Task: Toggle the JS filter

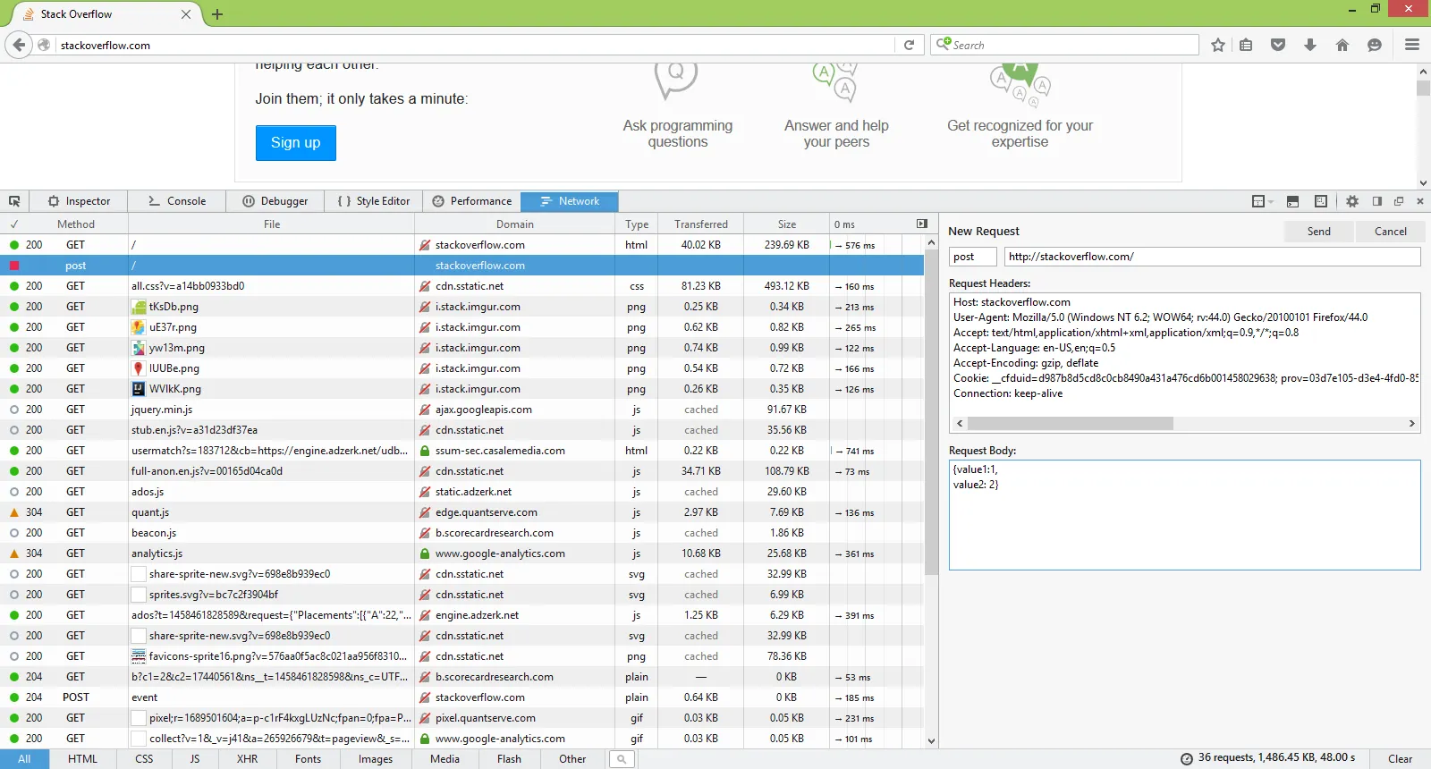Action: [195, 759]
